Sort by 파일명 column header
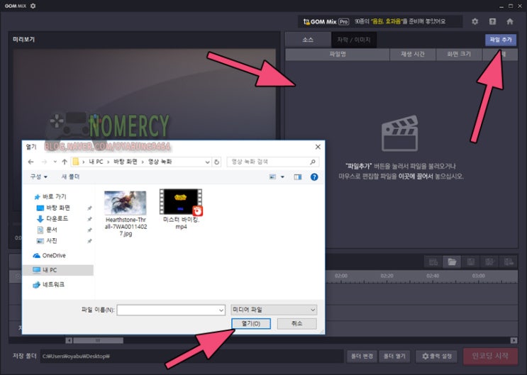527x375 pixels. point(338,54)
